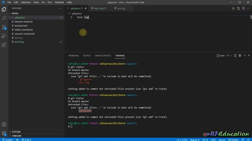Screen dimensions: 252x141
Task: Open the terminal launch profile dropdown arrow
Action: click(x=231, y=56)
